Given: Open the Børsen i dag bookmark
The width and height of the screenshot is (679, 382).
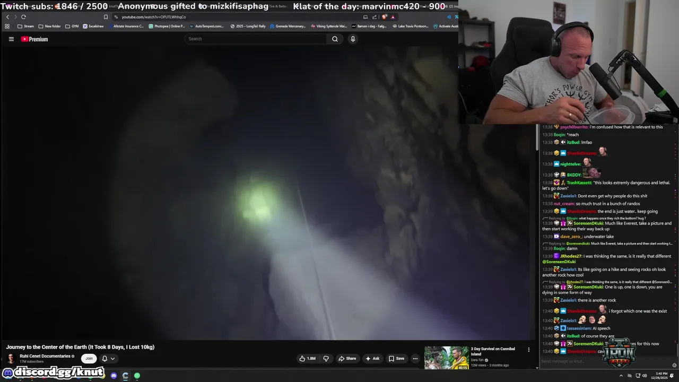Looking at the screenshot, I should (369, 26).
